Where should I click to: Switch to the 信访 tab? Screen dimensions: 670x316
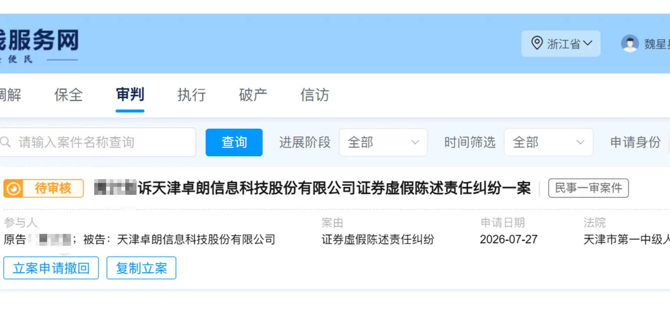315,95
